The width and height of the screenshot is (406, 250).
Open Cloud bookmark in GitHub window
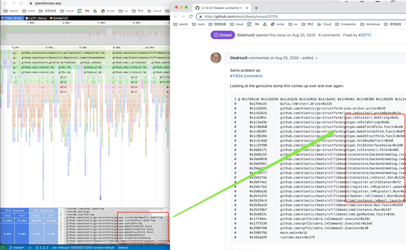(x=324, y=24)
